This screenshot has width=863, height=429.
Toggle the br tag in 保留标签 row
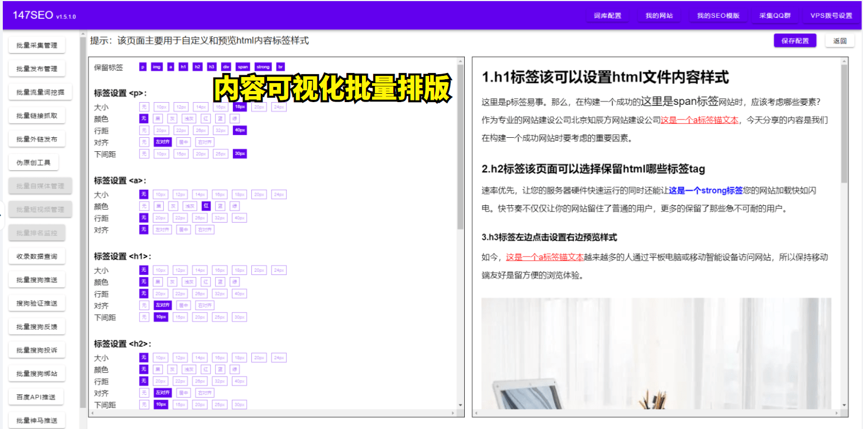279,66
